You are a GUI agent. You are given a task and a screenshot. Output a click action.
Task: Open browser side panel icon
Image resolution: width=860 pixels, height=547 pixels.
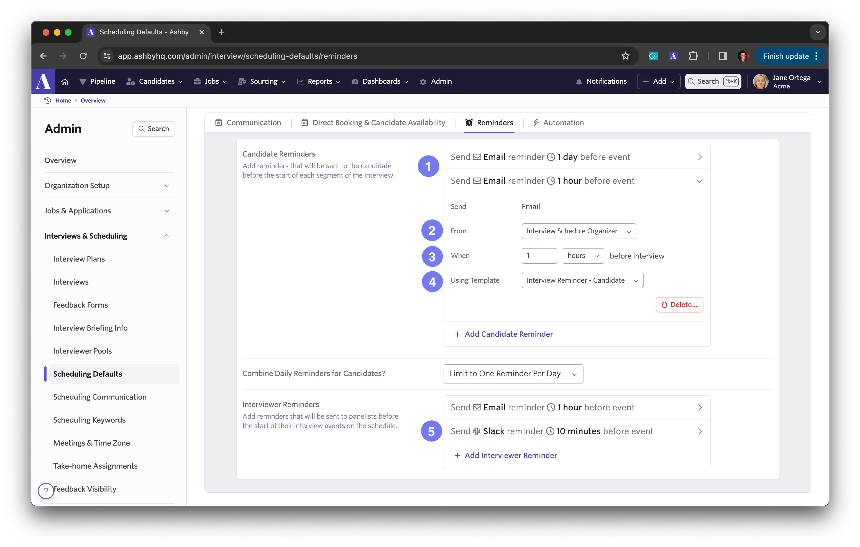[x=723, y=56]
